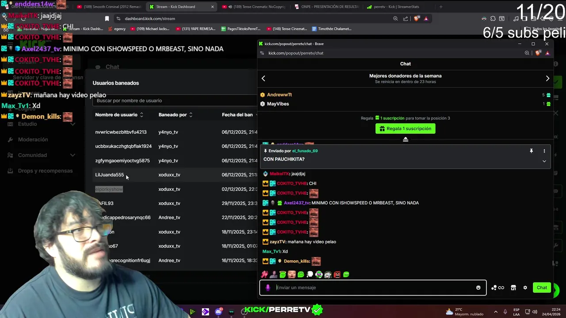Image resolution: width=566 pixels, height=318 pixels.
Task: Click Regala 1 suscripción button
Action: [x=405, y=129]
